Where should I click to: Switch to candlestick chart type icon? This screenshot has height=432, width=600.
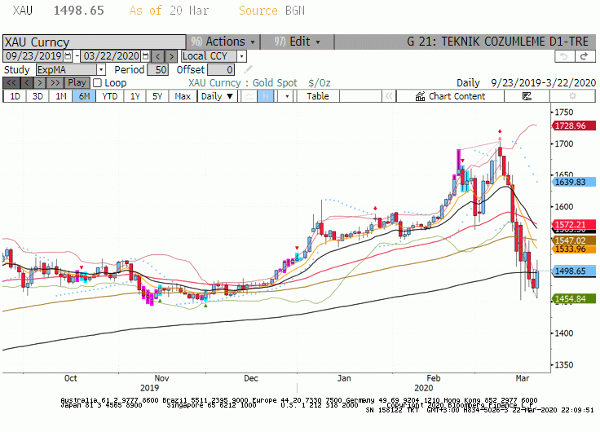pos(266,96)
